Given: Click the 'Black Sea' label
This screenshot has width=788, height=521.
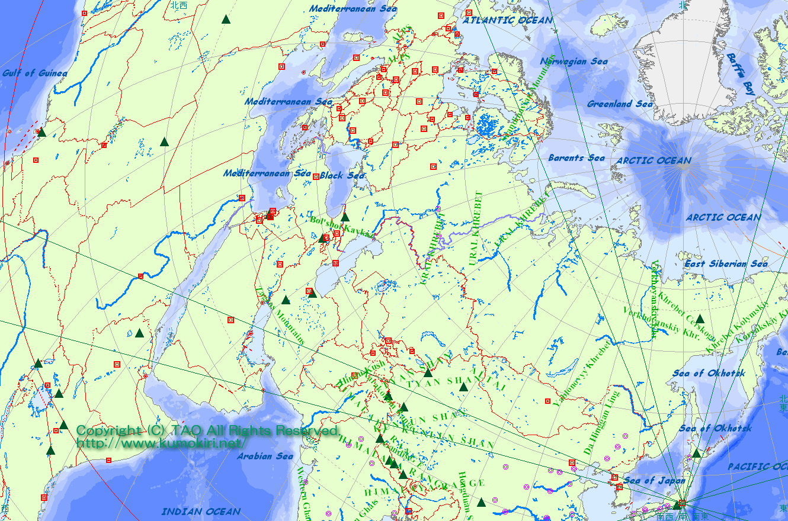Looking at the screenshot, I should [x=342, y=175].
